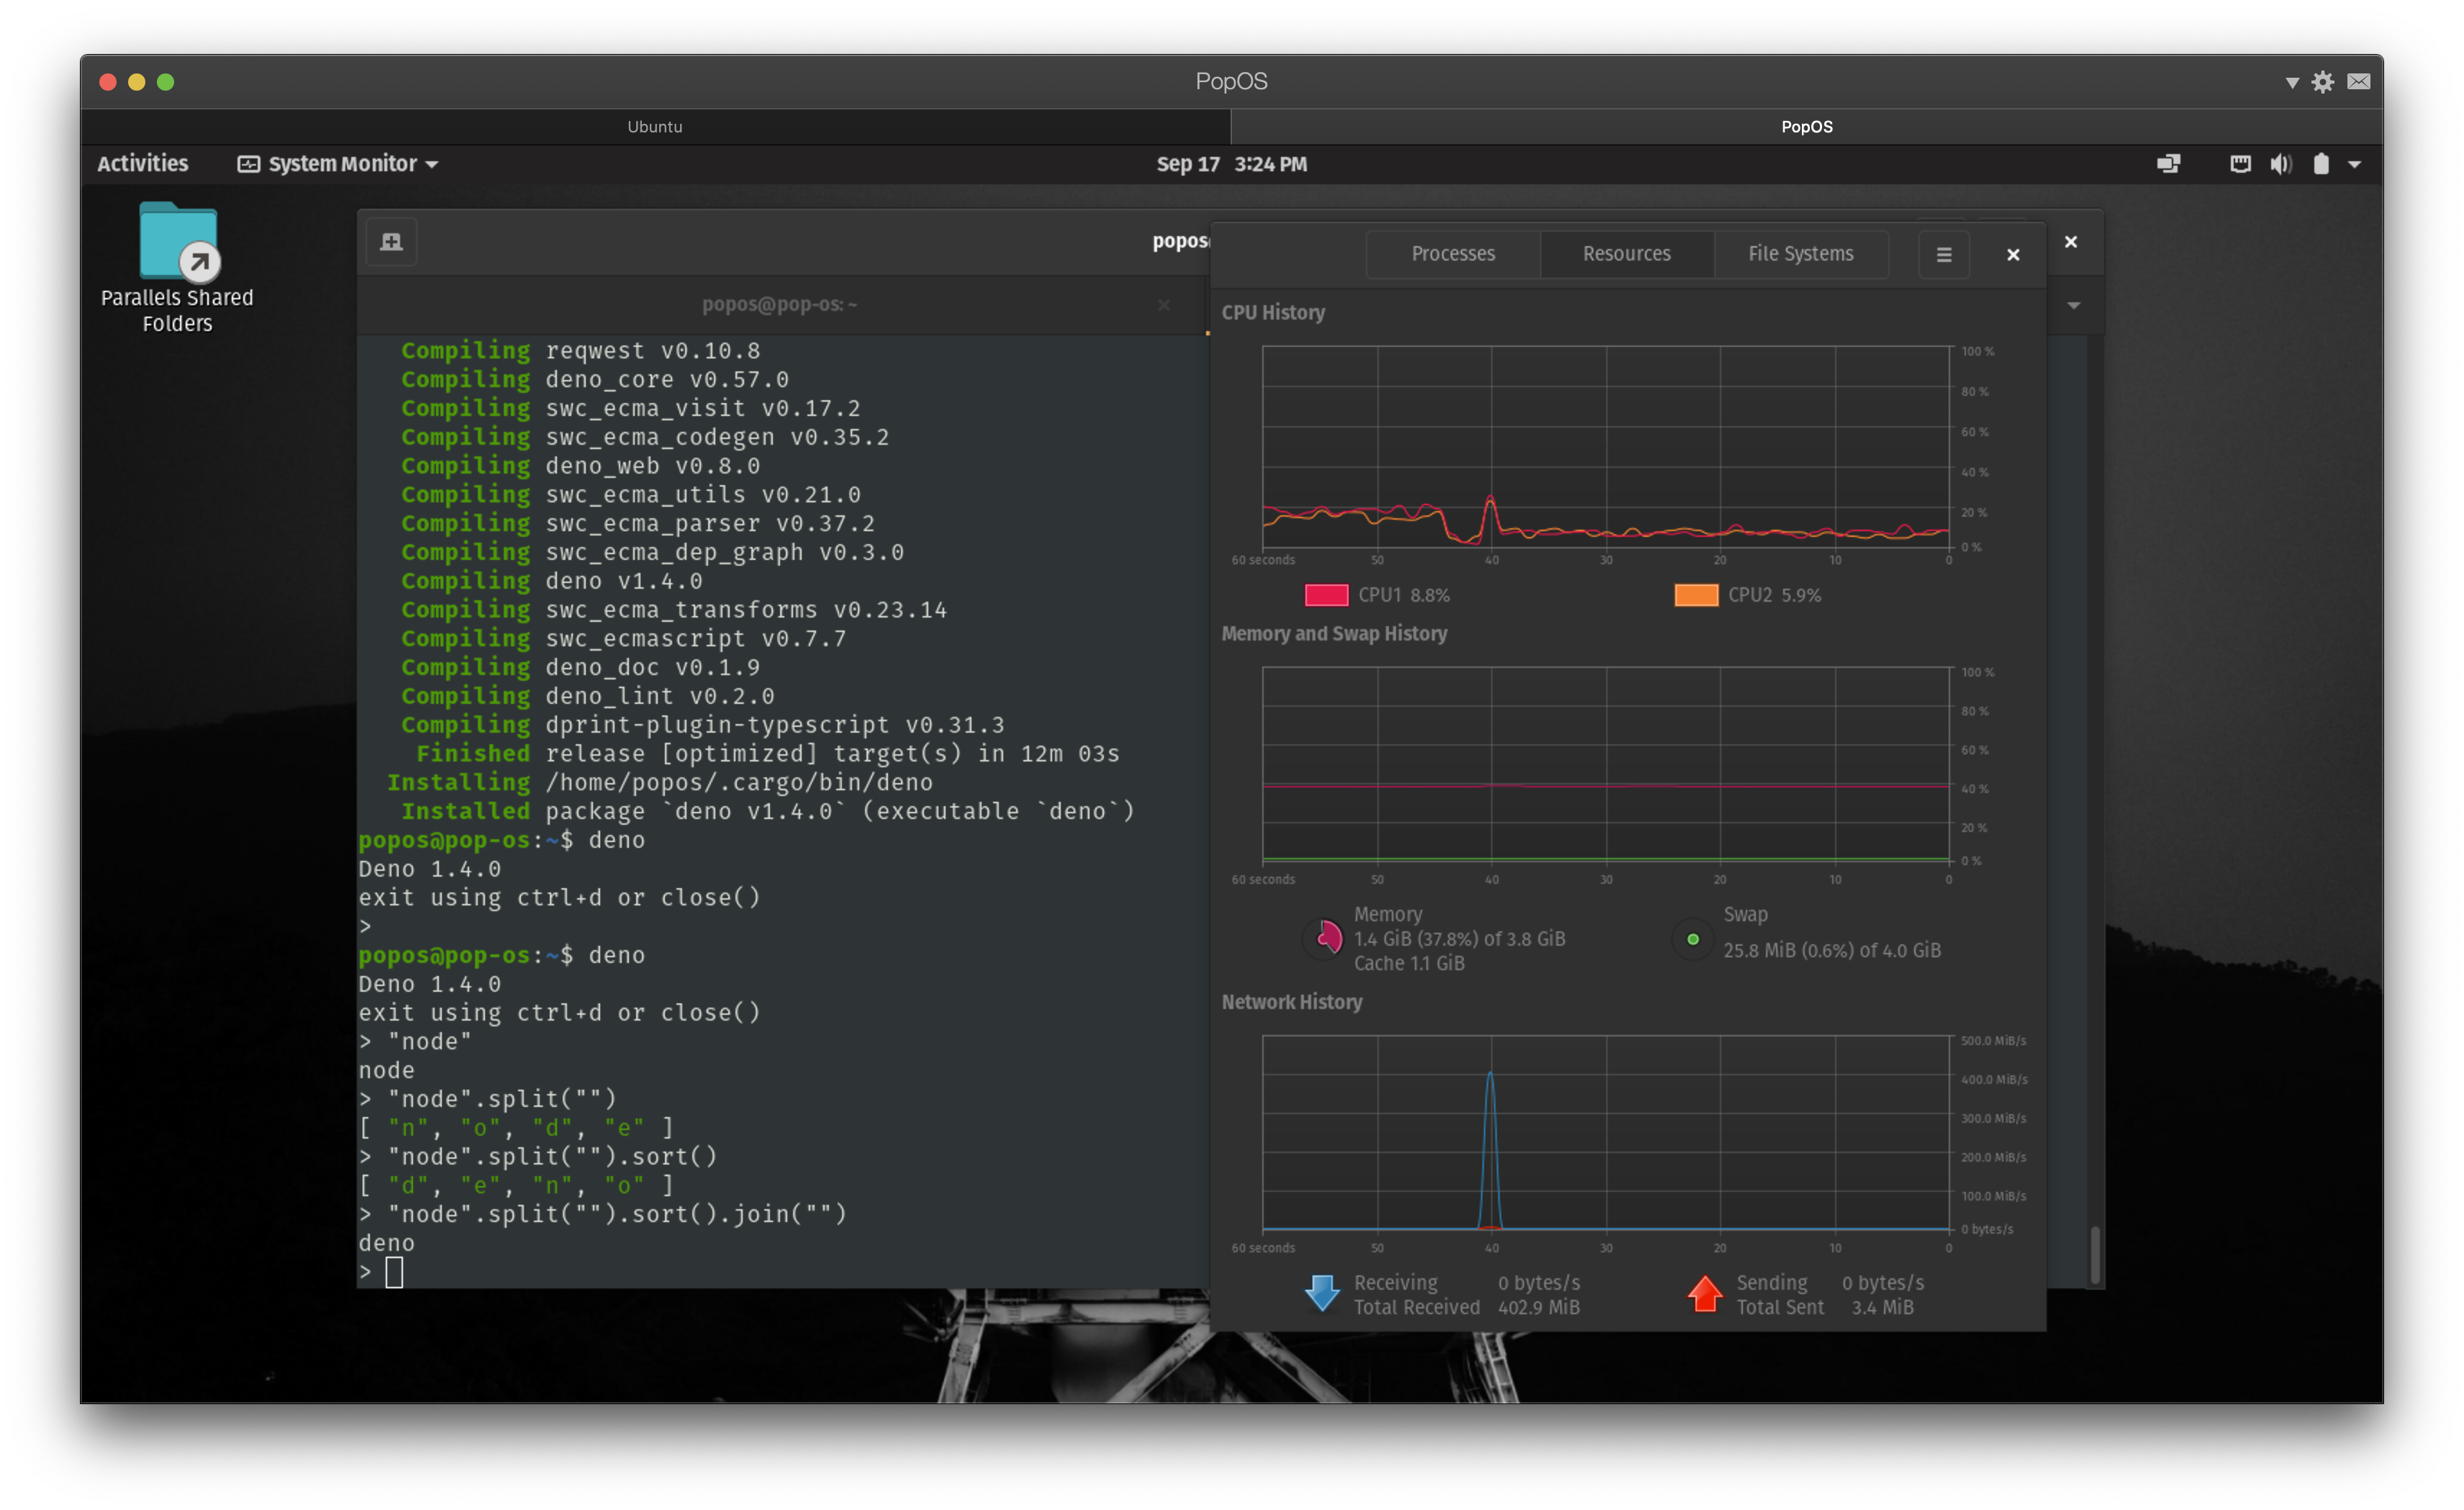Click the 'Finished release [optimized]' line
The width and height of the screenshot is (2464, 1510).
click(768, 754)
